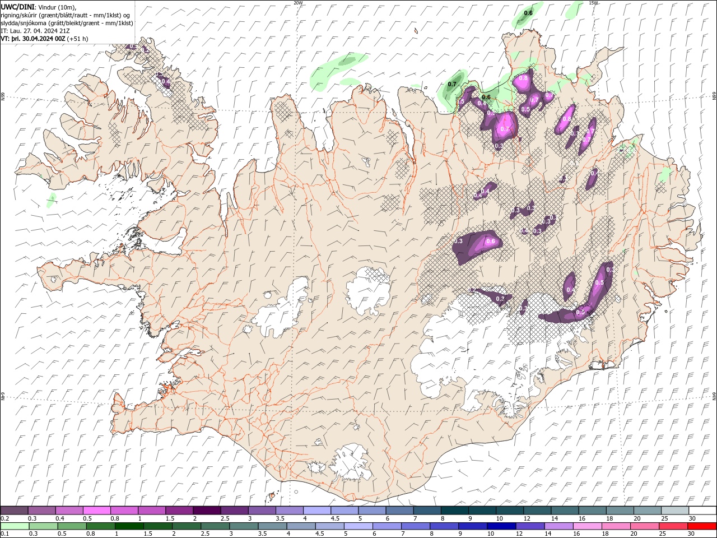Click the valid time 'VT: þri. 30.04.2024 00Z'
The height and width of the screenshot is (538, 717).
[33, 39]
